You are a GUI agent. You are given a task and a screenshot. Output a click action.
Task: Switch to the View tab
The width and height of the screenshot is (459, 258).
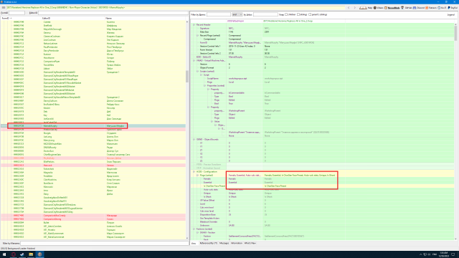coord(194,243)
